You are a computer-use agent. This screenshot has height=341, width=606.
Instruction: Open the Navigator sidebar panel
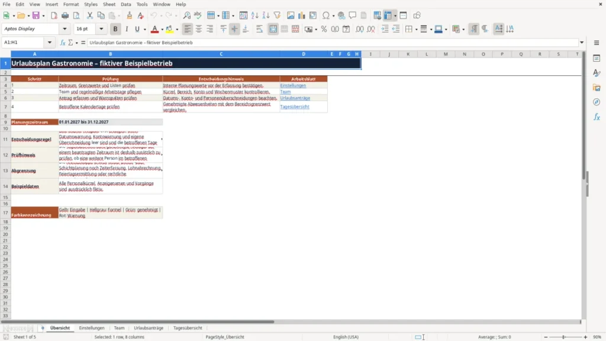pyautogui.click(x=597, y=102)
